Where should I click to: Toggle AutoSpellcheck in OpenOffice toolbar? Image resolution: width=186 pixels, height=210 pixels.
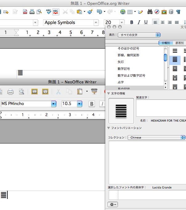56,12
